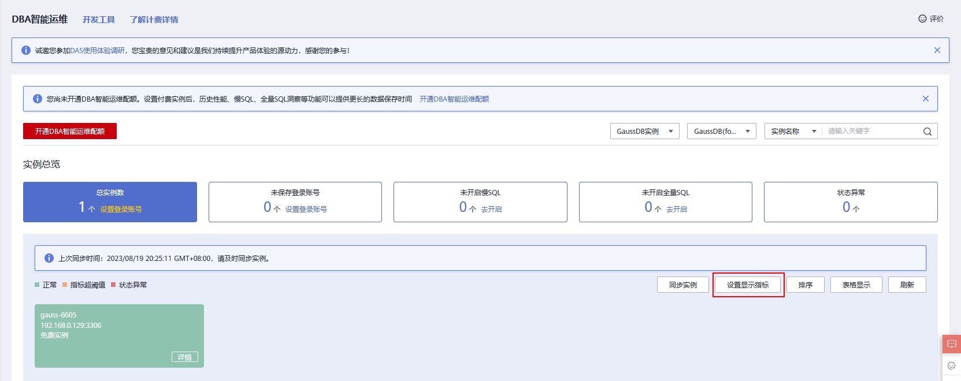Click the red 状态异常 legend swatch
Image resolution: width=961 pixels, height=381 pixels.
pos(113,285)
